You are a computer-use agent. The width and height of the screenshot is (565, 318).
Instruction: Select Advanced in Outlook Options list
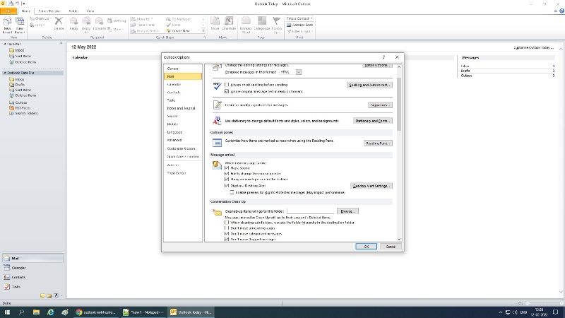tap(183, 140)
